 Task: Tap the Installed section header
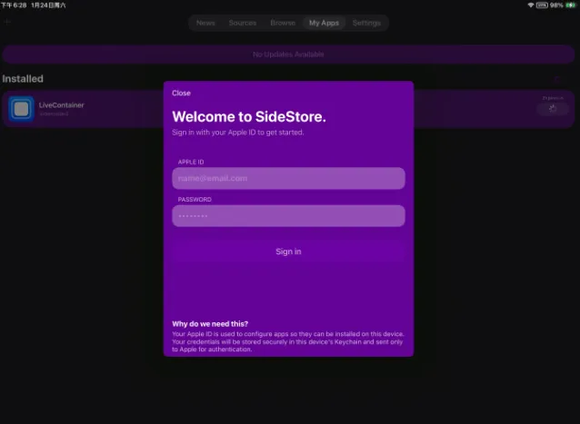pos(23,79)
